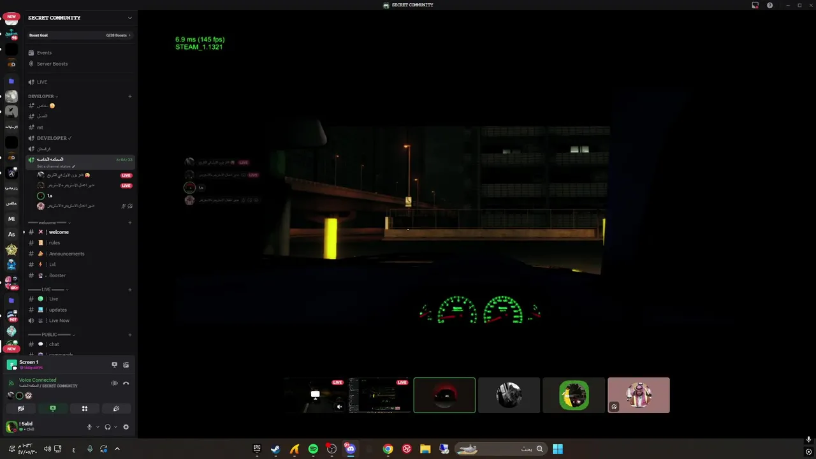Image resolution: width=816 pixels, height=459 pixels.
Task: Collapse the LIVE category
Action: (x=48, y=289)
